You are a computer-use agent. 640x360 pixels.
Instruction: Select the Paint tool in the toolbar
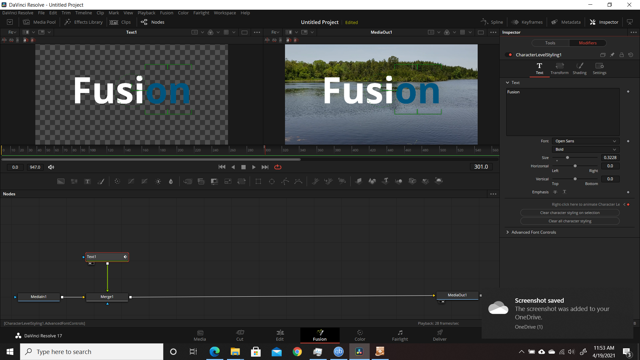click(x=101, y=181)
